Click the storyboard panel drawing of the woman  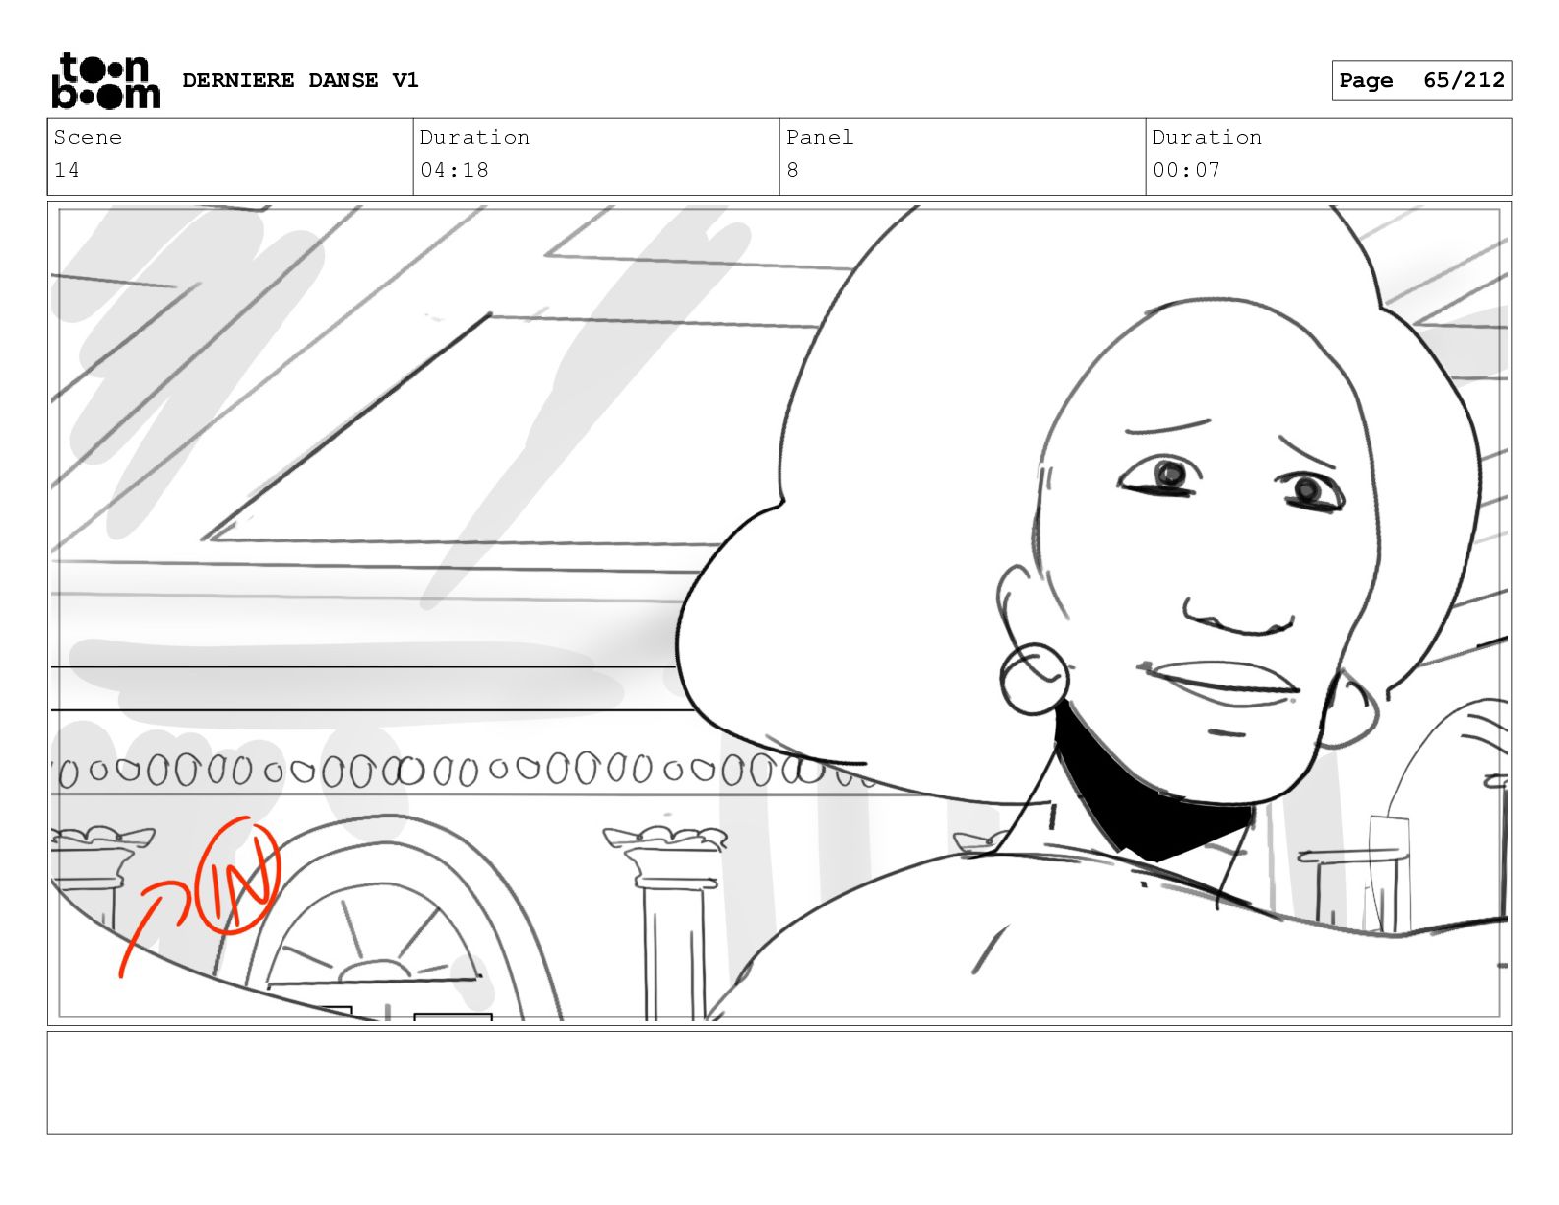point(779,613)
